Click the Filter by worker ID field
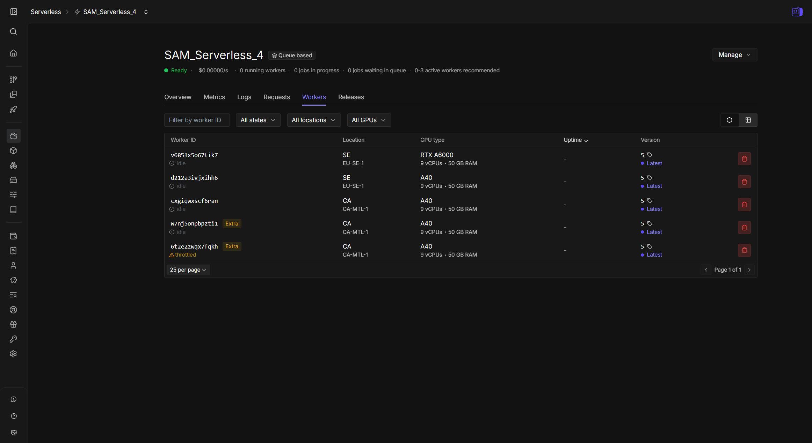Viewport: 812px width, 443px height. tap(197, 120)
